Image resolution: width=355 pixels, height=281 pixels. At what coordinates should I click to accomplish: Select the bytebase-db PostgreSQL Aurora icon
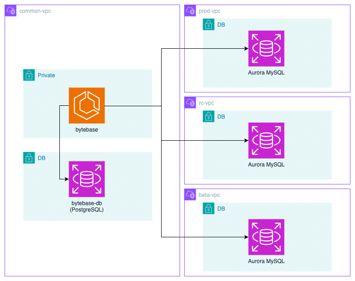click(87, 179)
